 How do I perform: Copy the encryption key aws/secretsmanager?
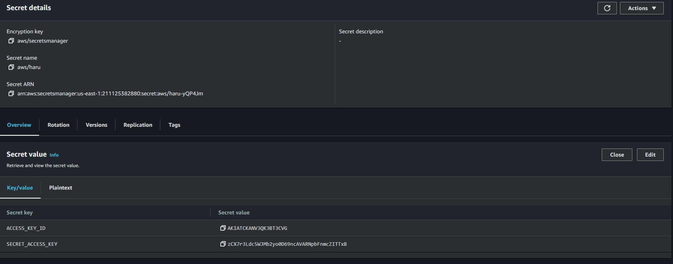pyautogui.click(x=11, y=41)
